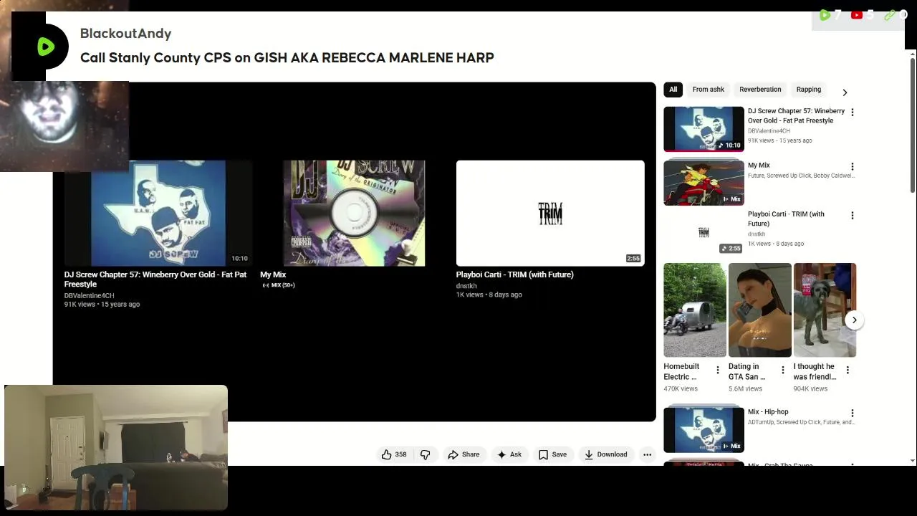Open end screen title DJ Screw Chapter 57
917x516 pixels.
pyautogui.click(x=155, y=279)
